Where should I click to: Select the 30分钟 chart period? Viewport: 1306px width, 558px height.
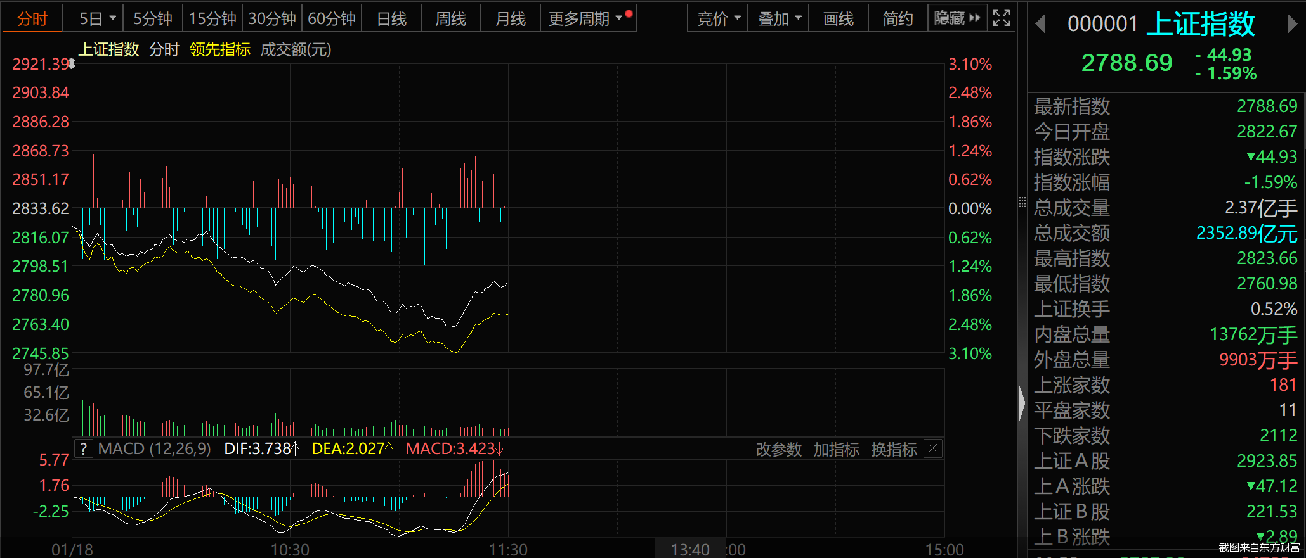[272, 18]
